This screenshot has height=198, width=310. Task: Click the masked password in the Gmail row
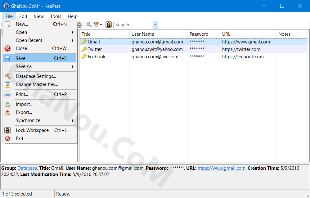pos(197,41)
